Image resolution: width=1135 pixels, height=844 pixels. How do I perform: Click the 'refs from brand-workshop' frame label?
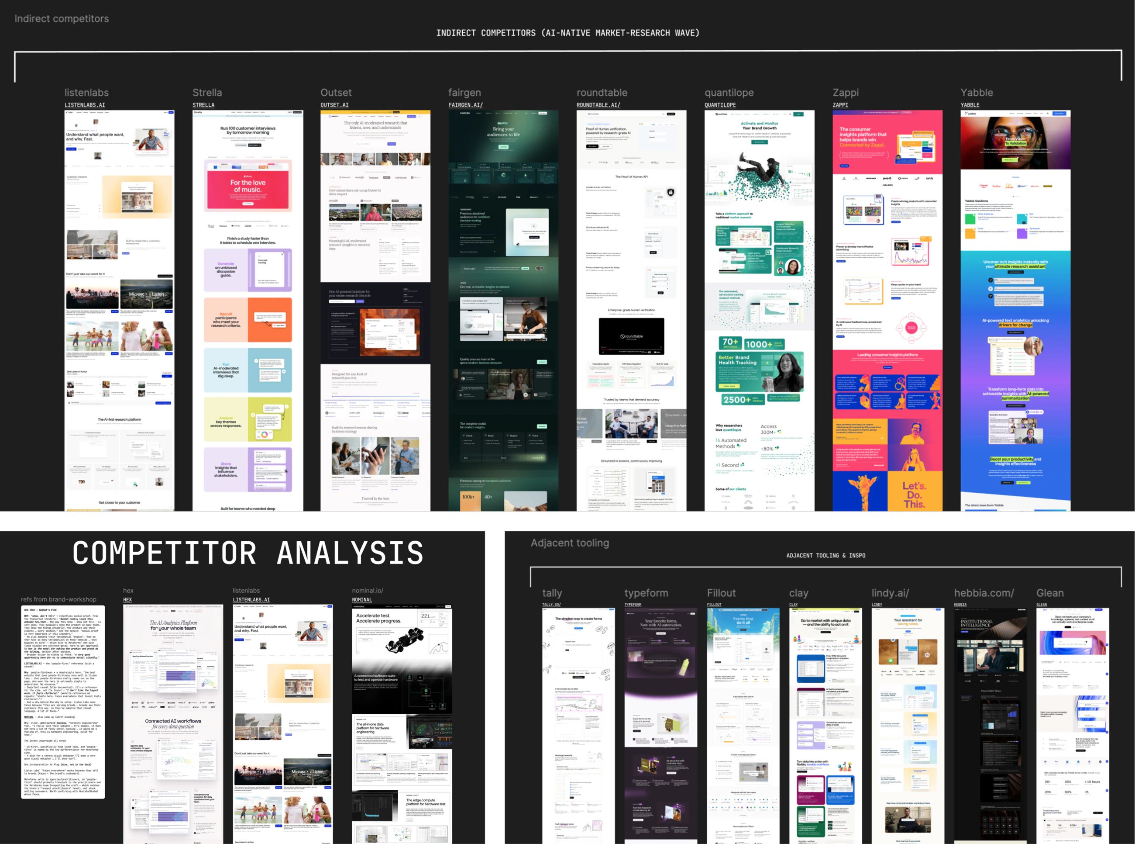coord(59,599)
